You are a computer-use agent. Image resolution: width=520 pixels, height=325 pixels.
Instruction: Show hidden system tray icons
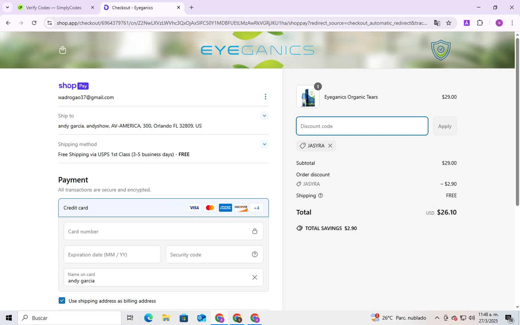[x=437, y=318]
